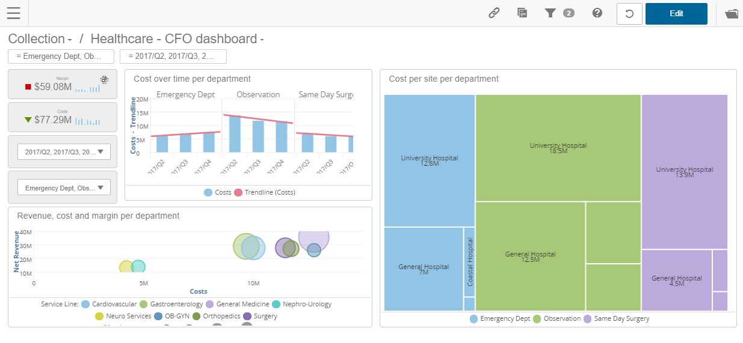This screenshot has width=743, height=343.
Task: Toggle Observation in treemap legend
Action: (556, 319)
